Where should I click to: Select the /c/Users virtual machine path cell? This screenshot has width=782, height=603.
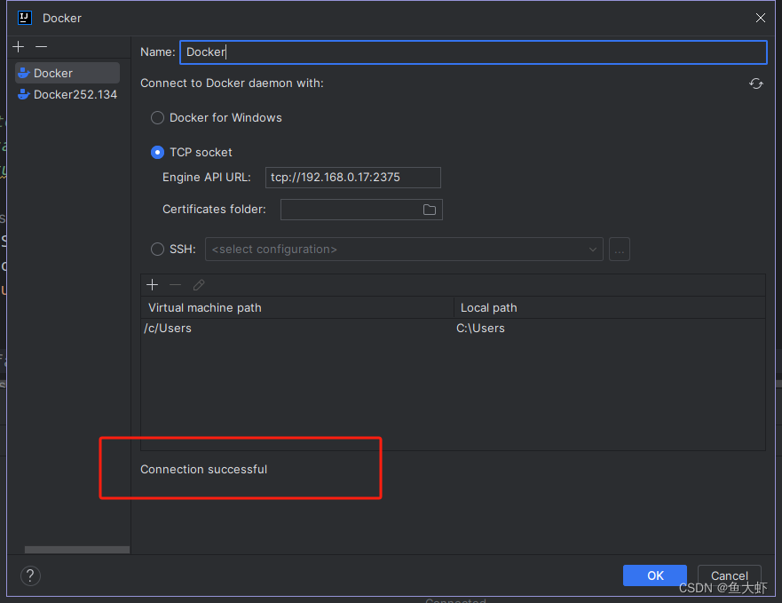(297, 329)
